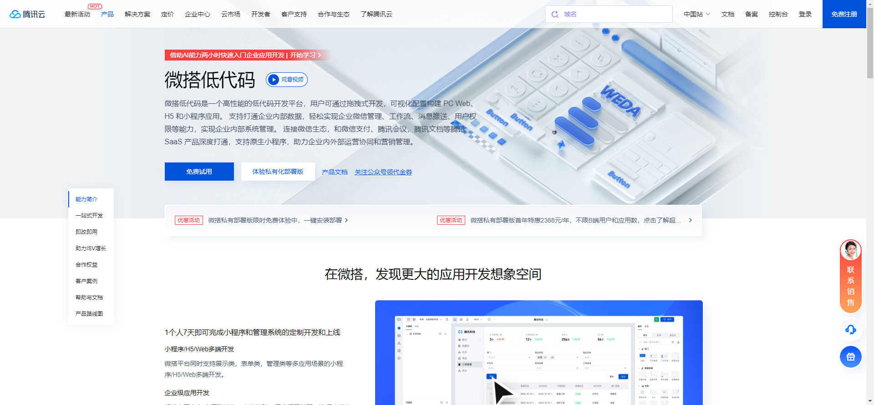Screen dimensions: 874x405
Task: Open 最新活动 menu item
Action: tap(77, 14)
